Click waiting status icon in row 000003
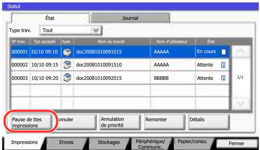 [x=223, y=78]
